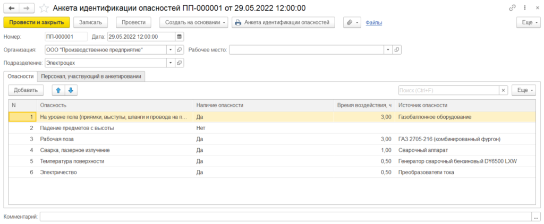544x224 pixels.
Task: Open the Рабочее место record via open icon
Action: point(397,50)
